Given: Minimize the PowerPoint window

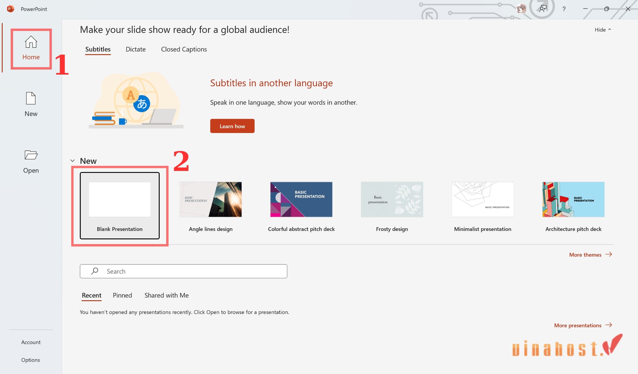Looking at the screenshot, I should tap(585, 9).
